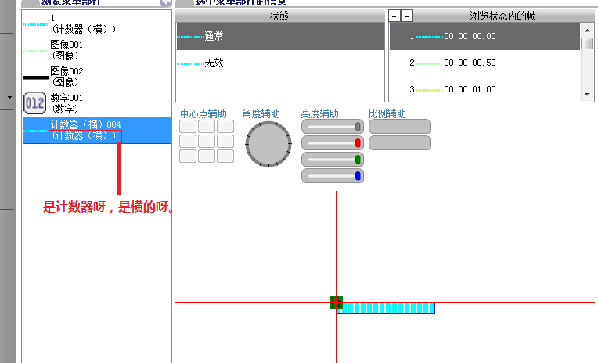Click frame list scroll down arrow
The width and height of the screenshot is (598, 363).
(x=587, y=95)
